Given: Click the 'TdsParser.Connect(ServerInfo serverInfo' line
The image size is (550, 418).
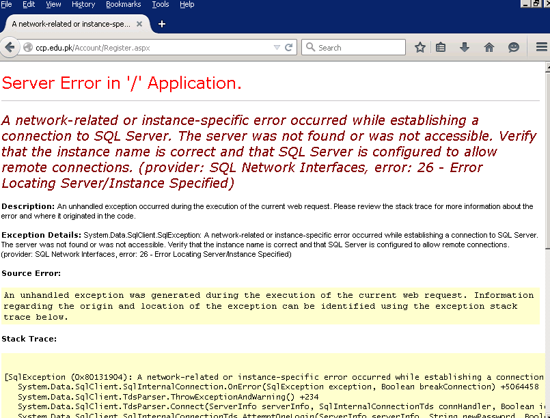Looking at the screenshot, I should pyautogui.click(x=281, y=406).
